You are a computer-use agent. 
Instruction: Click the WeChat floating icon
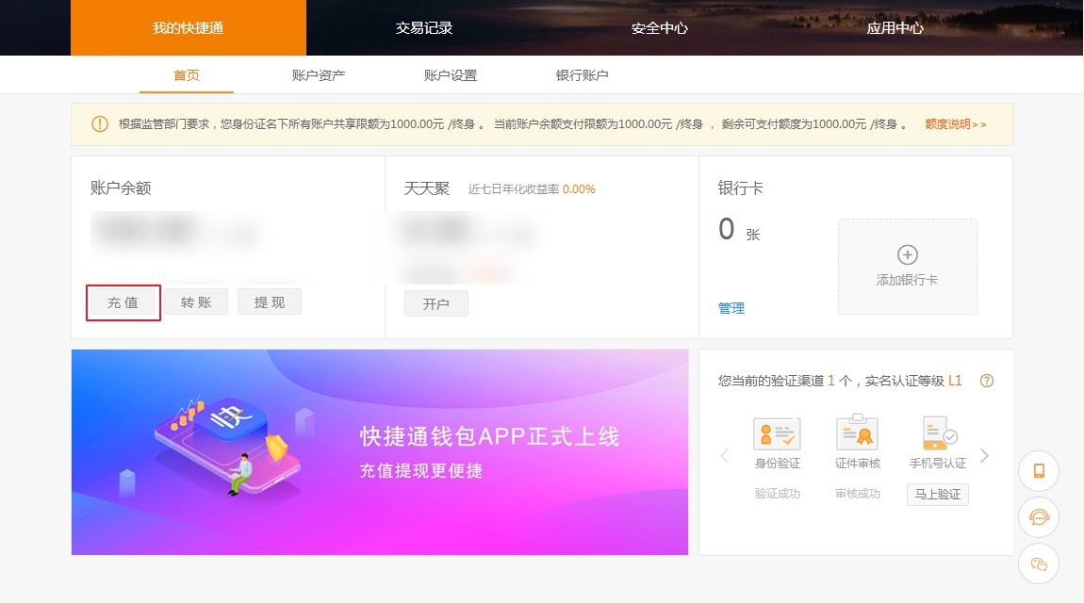1039,563
